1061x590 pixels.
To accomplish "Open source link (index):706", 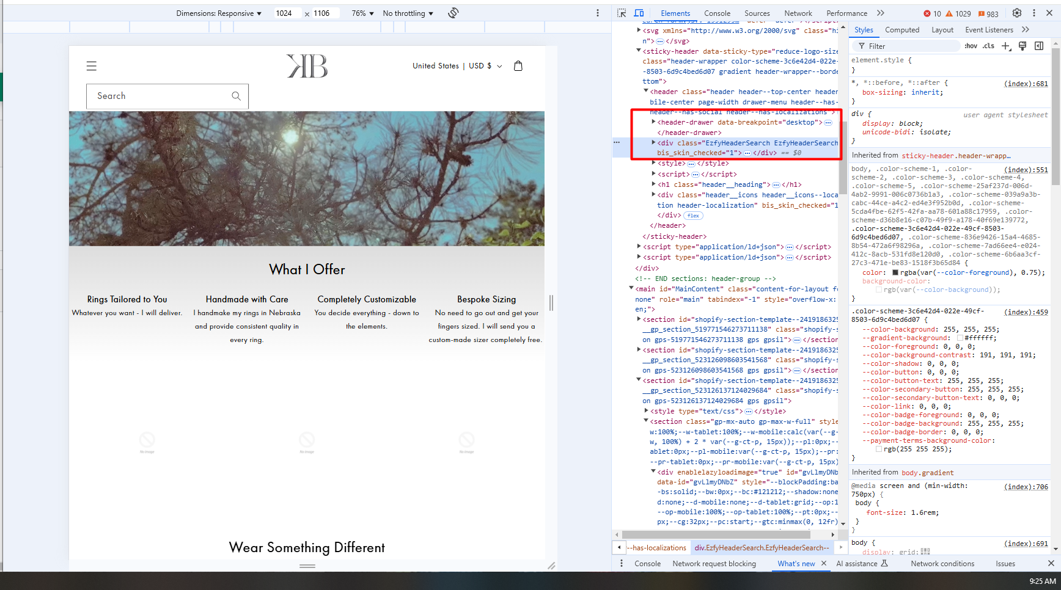I will tap(1026, 487).
